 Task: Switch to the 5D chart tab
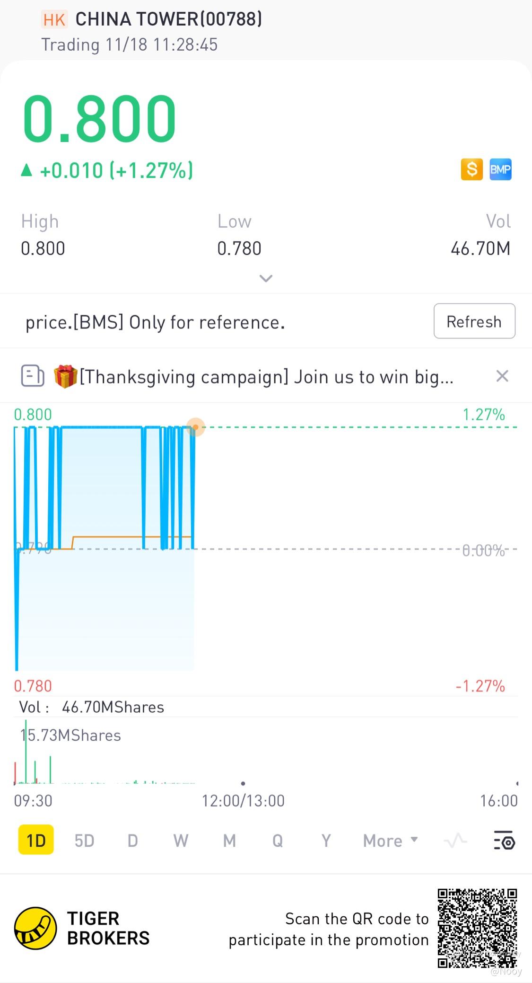(85, 841)
